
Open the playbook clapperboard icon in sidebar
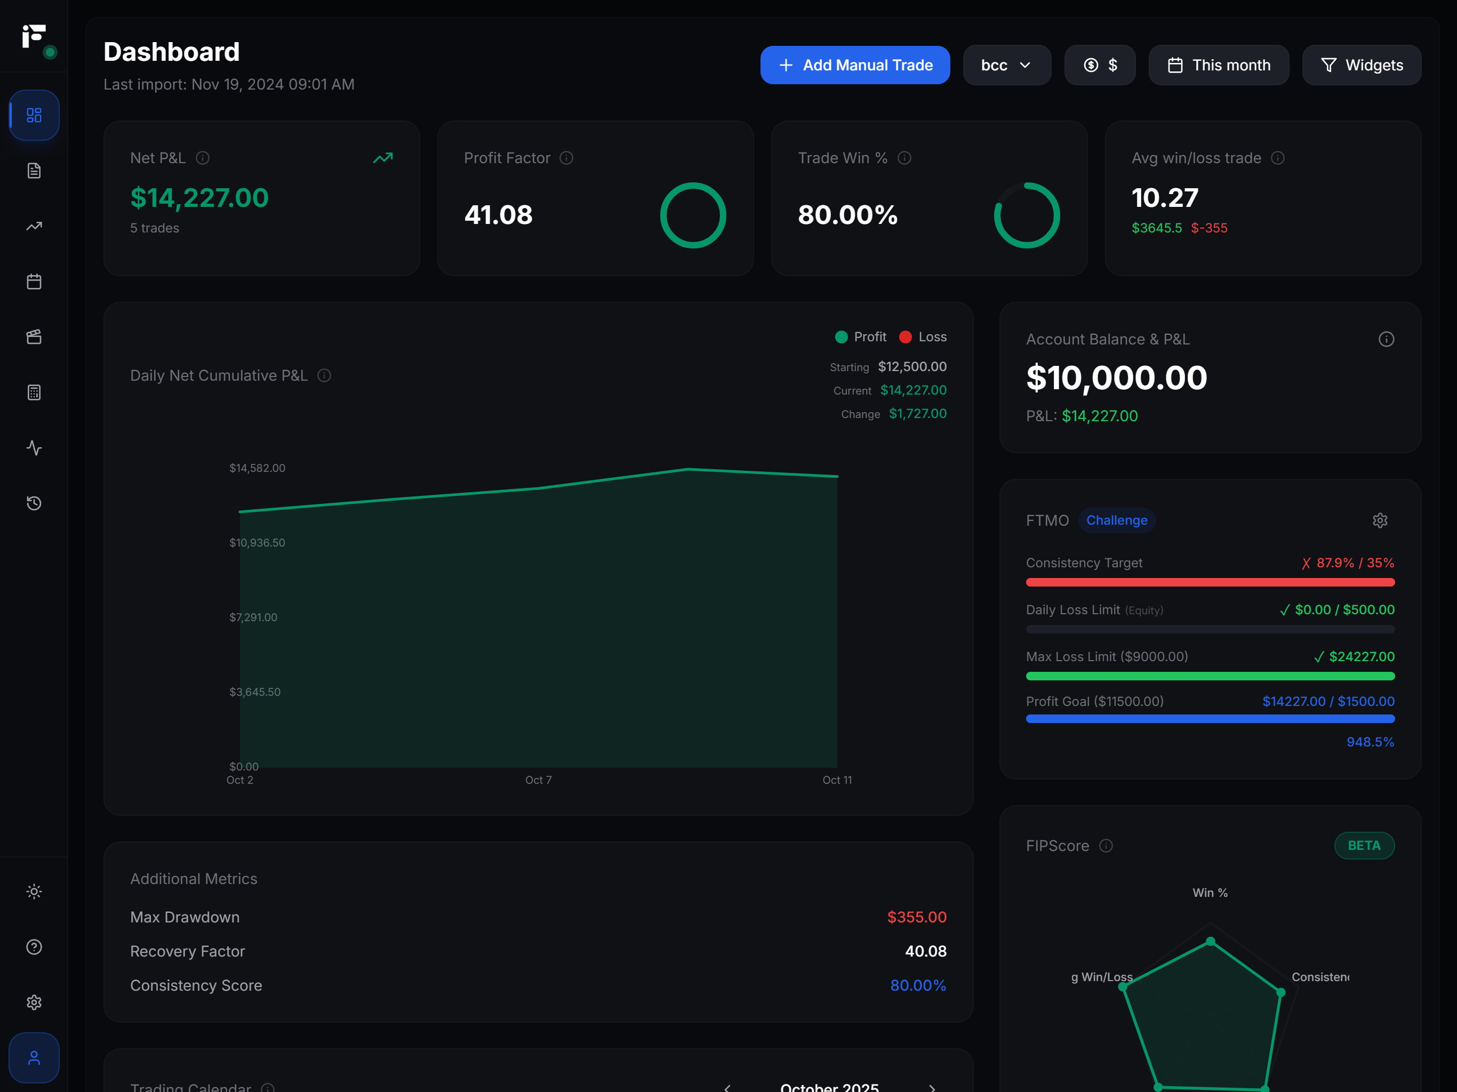(34, 337)
